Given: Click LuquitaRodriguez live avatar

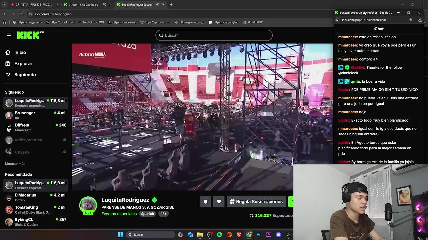Looking at the screenshot, I should [x=88, y=205].
